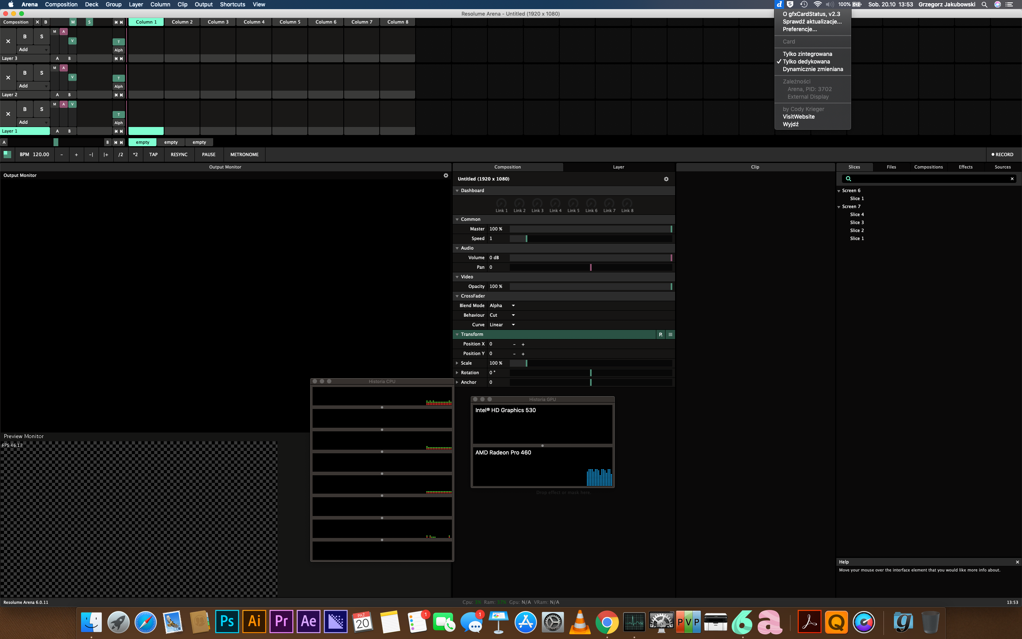The image size is (1022, 639).
Task: Switch to the Effects tab
Action: click(x=965, y=167)
